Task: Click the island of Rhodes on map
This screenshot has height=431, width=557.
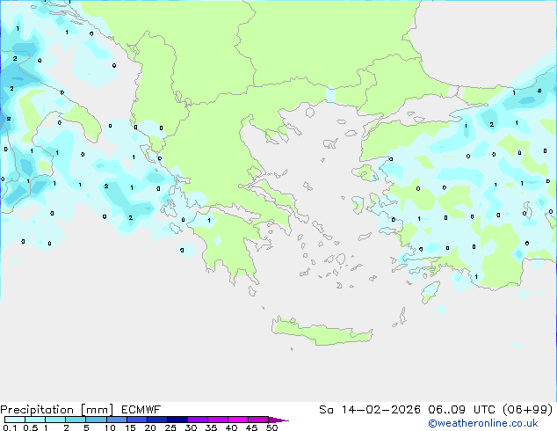Action: click(x=430, y=292)
